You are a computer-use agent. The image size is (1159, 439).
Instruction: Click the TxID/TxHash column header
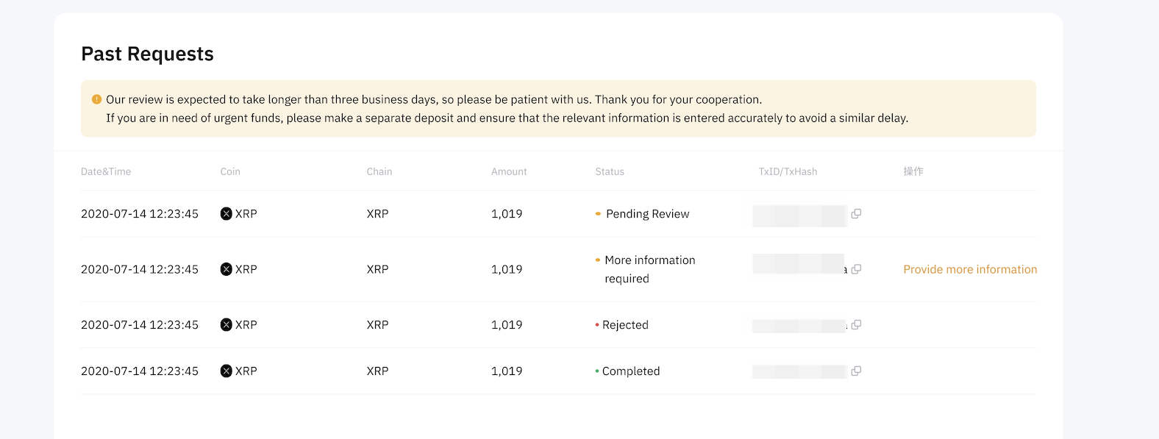(788, 171)
